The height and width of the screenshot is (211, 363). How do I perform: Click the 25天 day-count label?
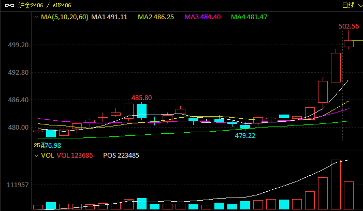pyautogui.click(x=39, y=145)
